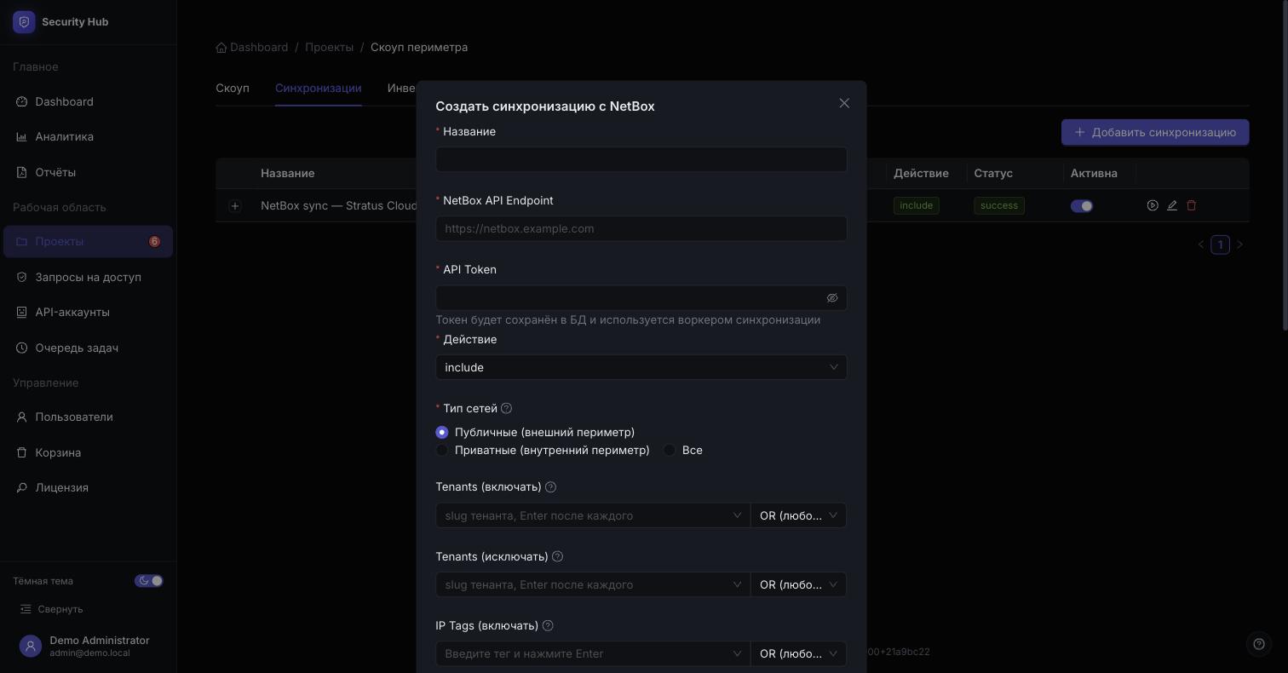The width and height of the screenshot is (1288, 673).
Task: Open Tenants (исключать) slug selector
Action: (593, 584)
